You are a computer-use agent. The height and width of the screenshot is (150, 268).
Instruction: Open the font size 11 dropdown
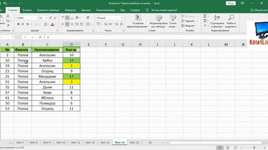[x=46, y=18]
